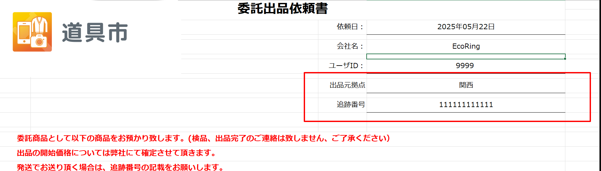The width and height of the screenshot is (601, 171).
Task: Click the camera graphic in the logo
Action: click(x=39, y=41)
